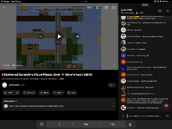Screen dimensions: 172x129
Task: Tap the SoupBoat chat avatar
Action: coord(123,107)
